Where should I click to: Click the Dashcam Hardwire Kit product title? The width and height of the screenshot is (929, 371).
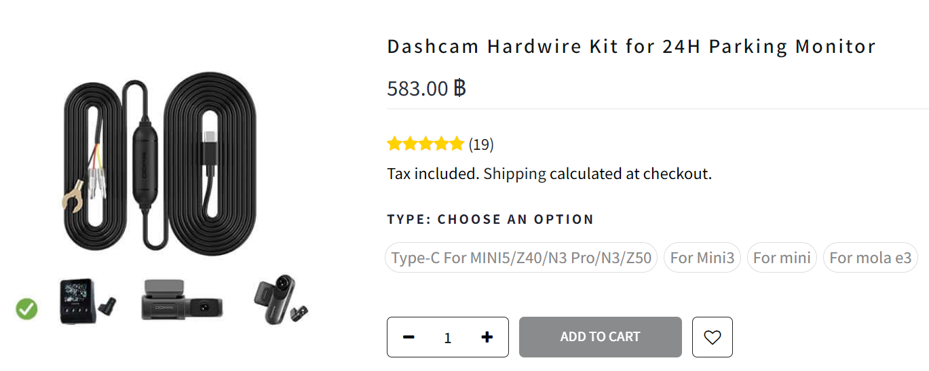click(631, 47)
